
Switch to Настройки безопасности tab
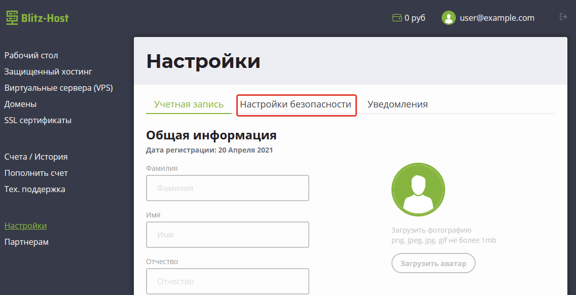296,104
